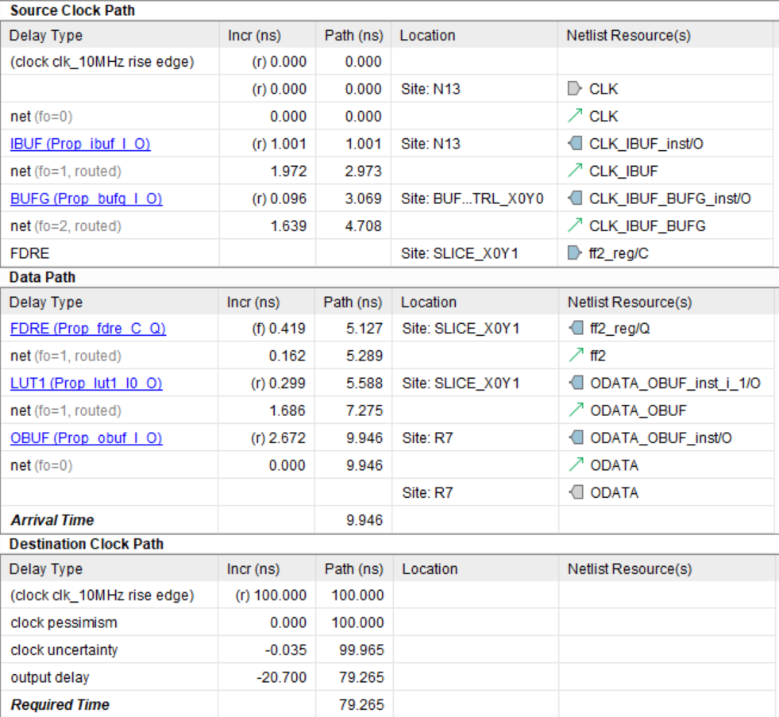Screen dimensions: 779x717
Task: Select the net arrow icon beside ODATA_OBUF
Action: (x=575, y=411)
